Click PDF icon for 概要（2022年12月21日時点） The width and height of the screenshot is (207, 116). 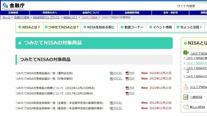(127, 88)
